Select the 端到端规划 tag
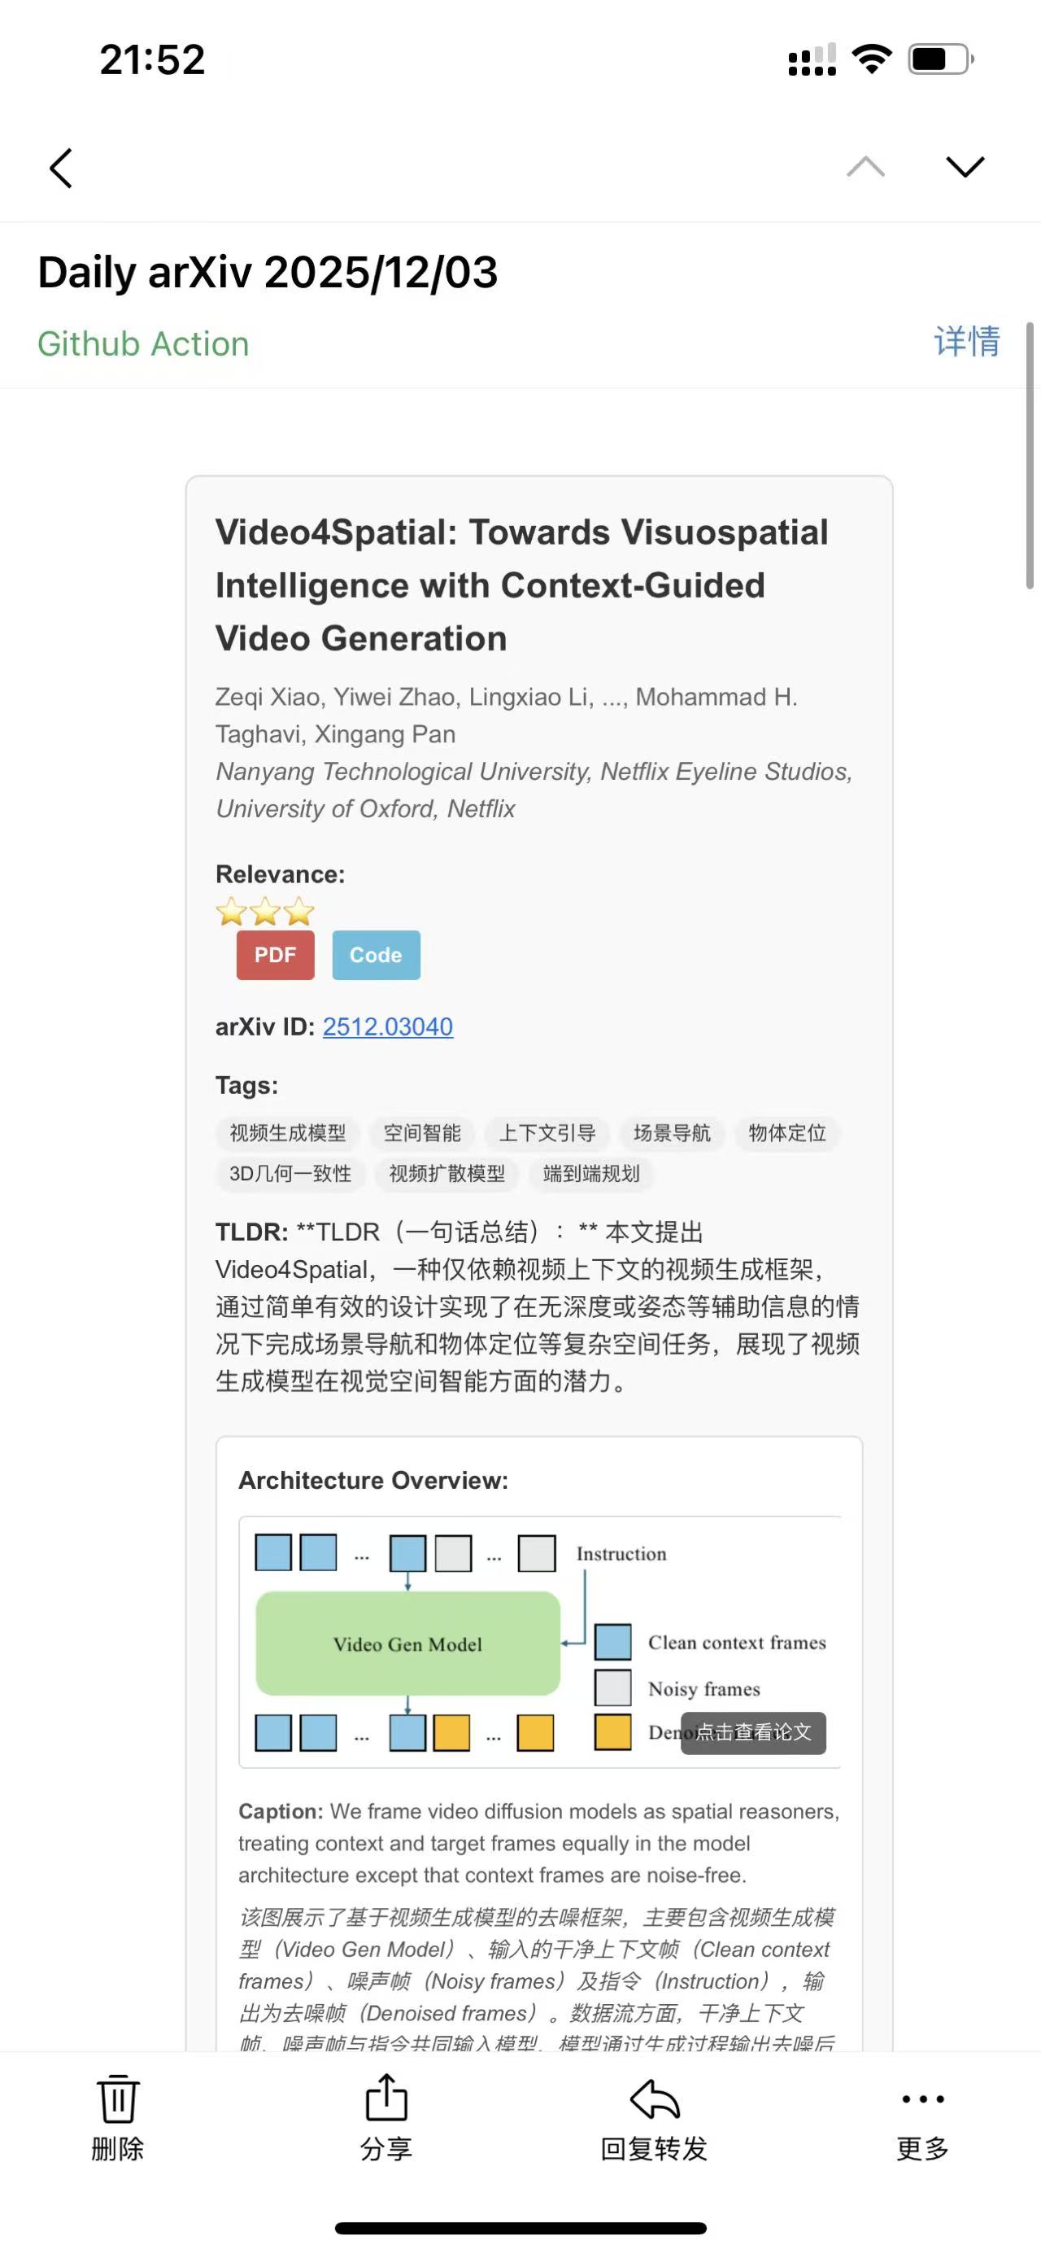The width and height of the screenshot is (1041, 2254). (x=592, y=1173)
